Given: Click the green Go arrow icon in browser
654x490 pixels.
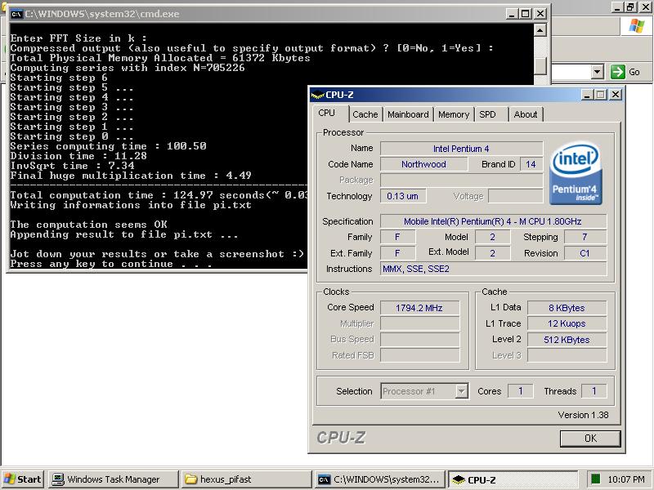Looking at the screenshot, I should click(618, 72).
